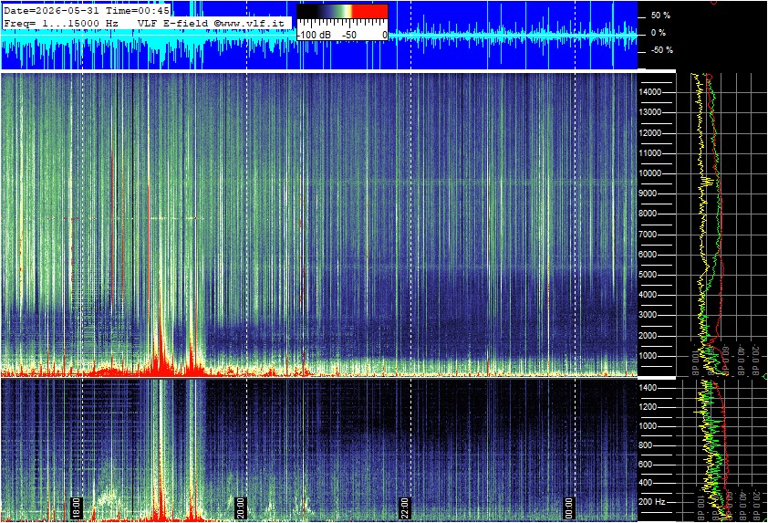Viewport: 768px width, 523px height.
Task: Click the Freq= 1...15000 Hz text
Action: pyautogui.click(x=61, y=23)
